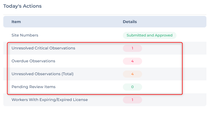The width and height of the screenshot is (210, 118).
Task: Click the Submitted and Approved status badge
Action: (x=150, y=35)
